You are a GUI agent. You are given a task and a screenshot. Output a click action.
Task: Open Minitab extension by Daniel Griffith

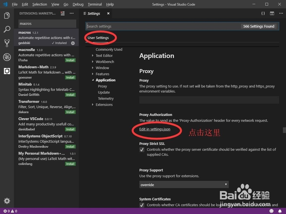(x=47, y=89)
